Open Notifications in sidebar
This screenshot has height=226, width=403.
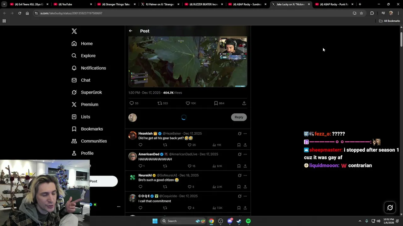tap(89, 68)
